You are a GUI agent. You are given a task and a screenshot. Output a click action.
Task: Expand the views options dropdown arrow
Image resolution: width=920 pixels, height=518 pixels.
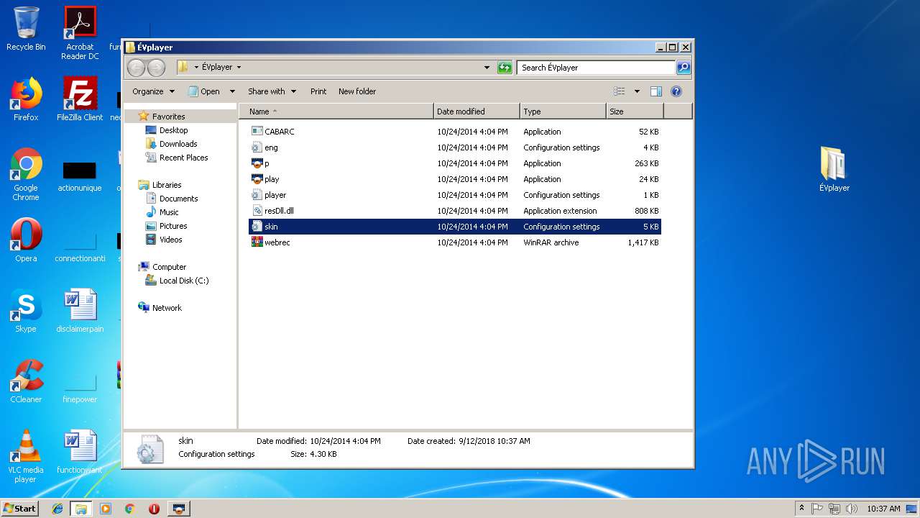pyautogui.click(x=637, y=91)
